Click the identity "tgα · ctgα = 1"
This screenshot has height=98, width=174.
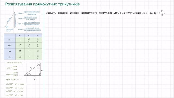click(13, 79)
